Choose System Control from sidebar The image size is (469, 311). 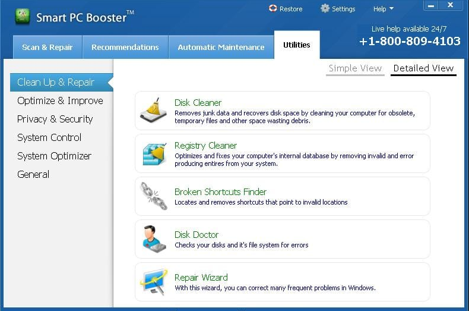(49, 138)
